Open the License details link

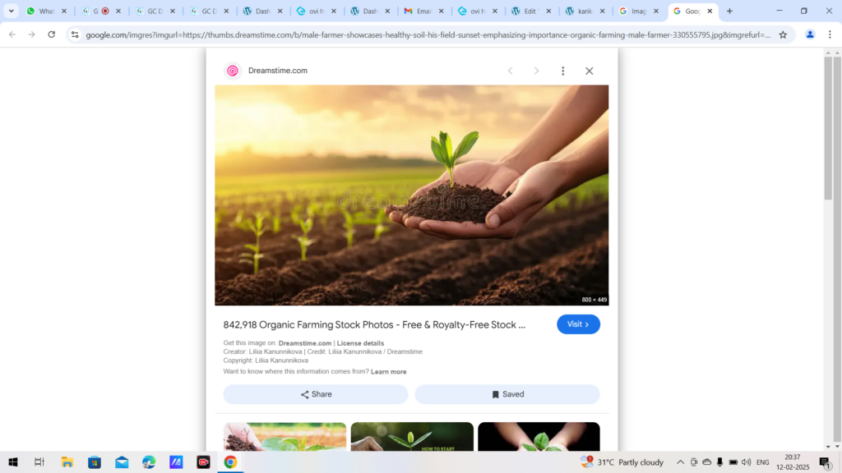point(360,343)
